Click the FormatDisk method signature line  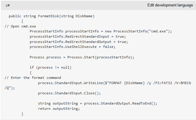click(52, 16)
